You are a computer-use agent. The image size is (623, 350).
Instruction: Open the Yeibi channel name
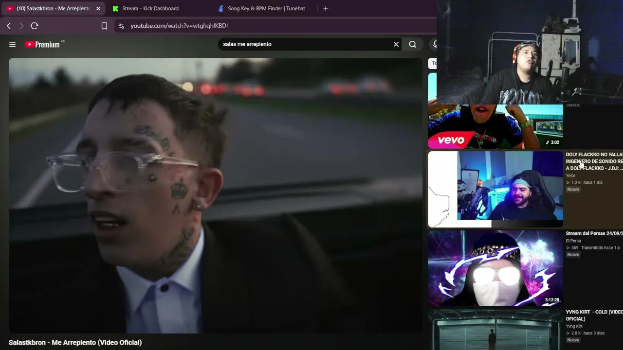tap(570, 175)
